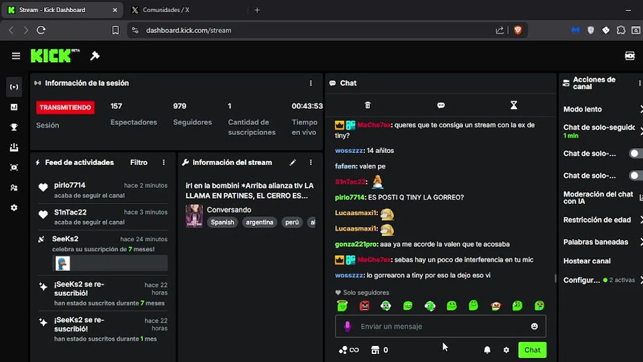Open the shop icon showing 0 below the chat
643x362 pixels.
379,350
